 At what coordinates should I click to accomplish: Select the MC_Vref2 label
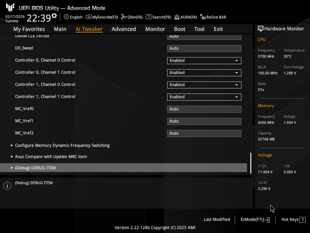[x=24, y=133]
